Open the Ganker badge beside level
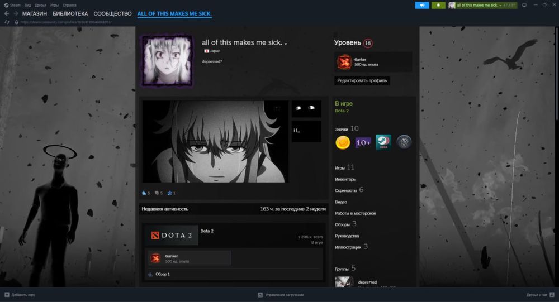The image size is (559, 302). (x=373, y=62)
